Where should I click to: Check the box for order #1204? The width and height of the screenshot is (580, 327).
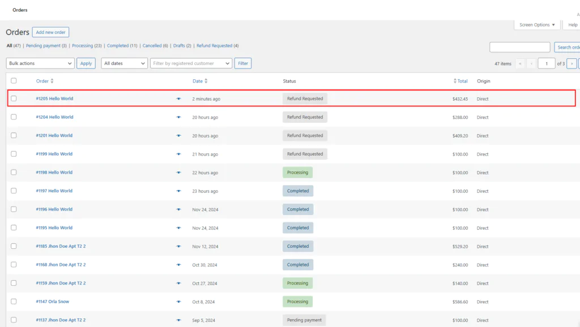pos(14,117)
